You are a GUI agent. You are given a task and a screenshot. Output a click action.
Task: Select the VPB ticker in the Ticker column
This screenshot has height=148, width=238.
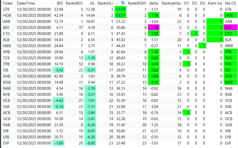tap(6, 52)
